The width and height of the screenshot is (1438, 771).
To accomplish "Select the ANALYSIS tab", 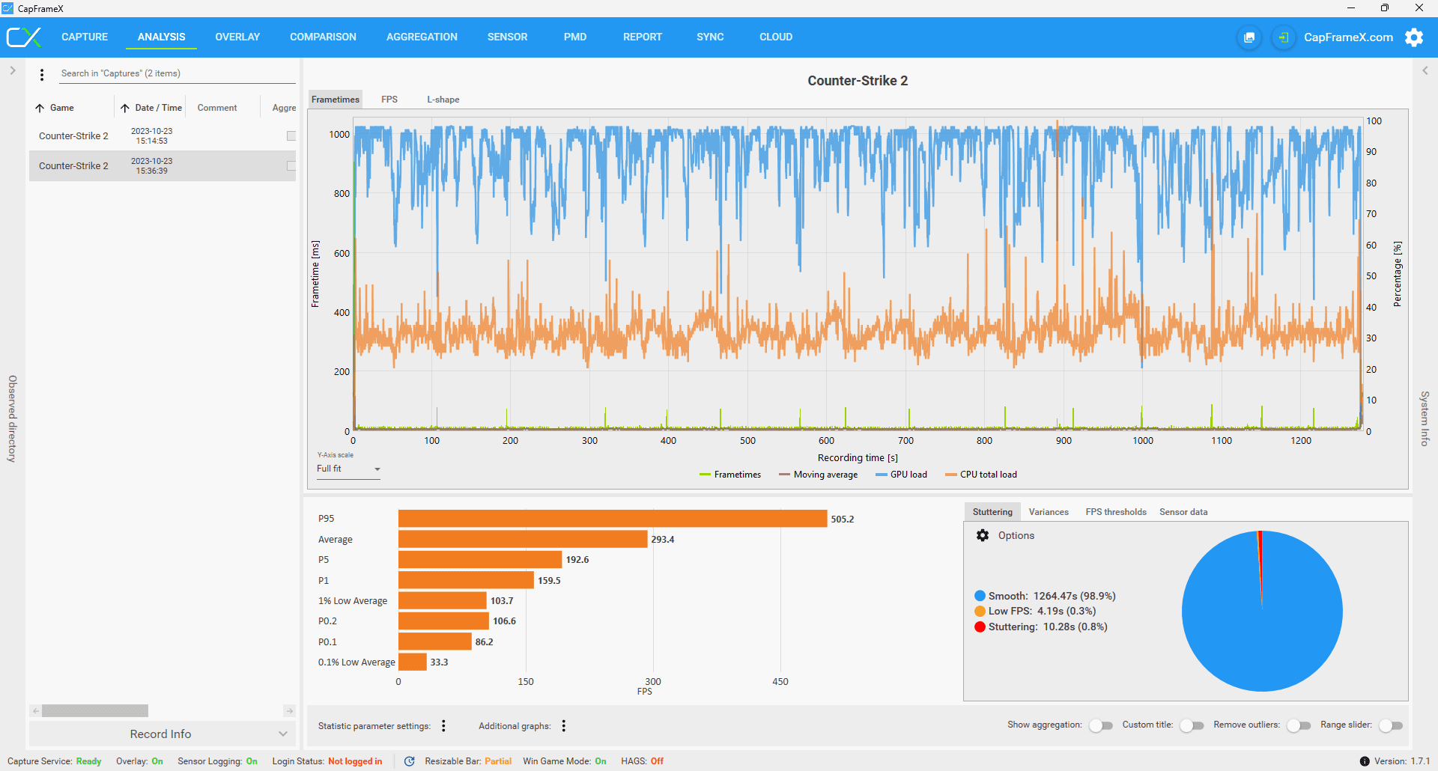I will click(x=161, y=37).
